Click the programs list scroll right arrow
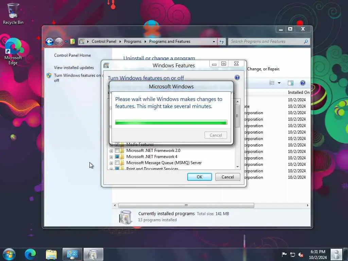This screenshot has height=261, width=348. 308,206
